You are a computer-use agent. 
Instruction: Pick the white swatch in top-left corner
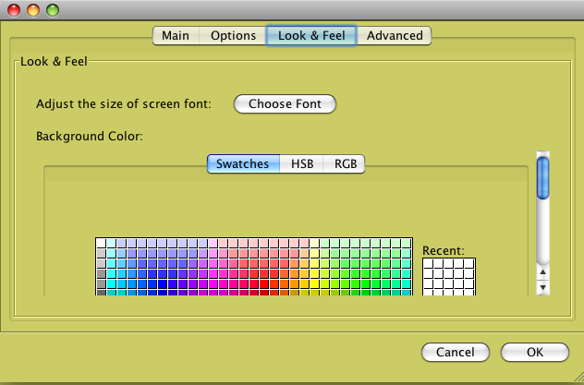(101, 243)
